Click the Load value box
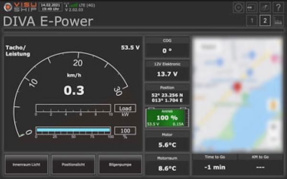Image resolution: width=287 pixels, height=179 pixels. [x=125, y=108]
